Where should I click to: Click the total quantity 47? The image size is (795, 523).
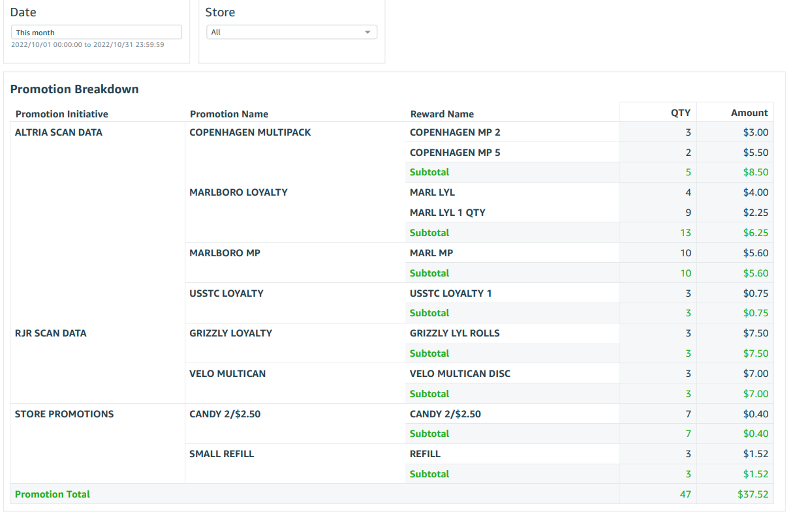pyautogui.click(x=685, y=494)
